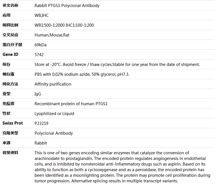Click the product name Rabbit PTGS1 Polyclonal Antibody
Image resolution: width=216 pixels, height=186 pixels.
67,6
